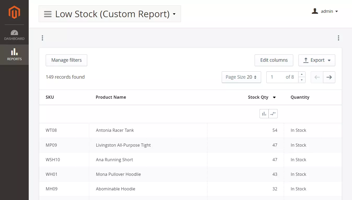
Task: Click the Edit columns button
Action: click(x=274, y=60)
